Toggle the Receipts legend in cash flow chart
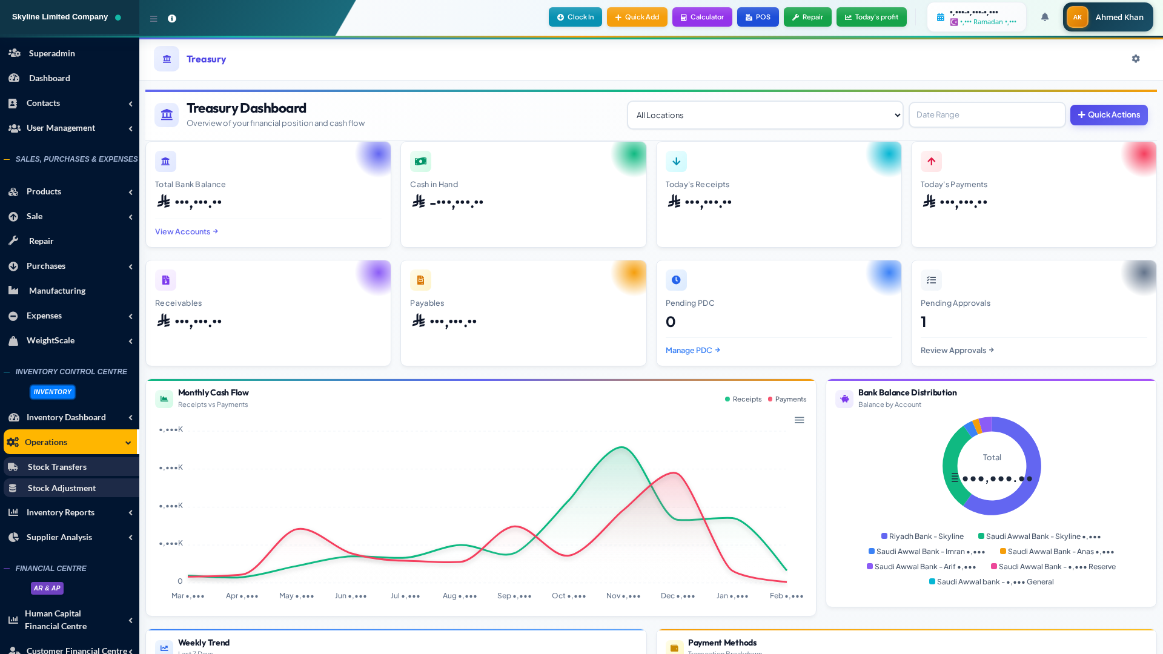The height and width of the screenshot is (654, 1163). 743,399
